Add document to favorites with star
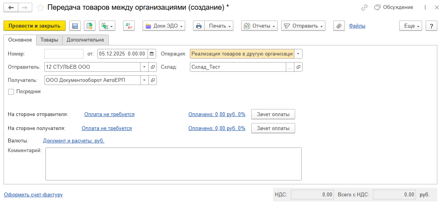The width and height of the screenshot is (440, 208). point(40,7)
